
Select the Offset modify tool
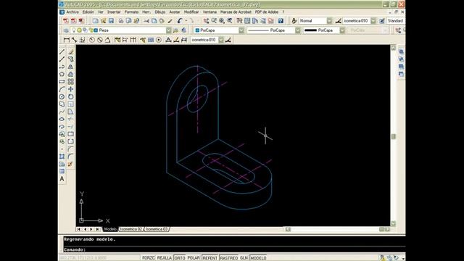pos(71,74)
